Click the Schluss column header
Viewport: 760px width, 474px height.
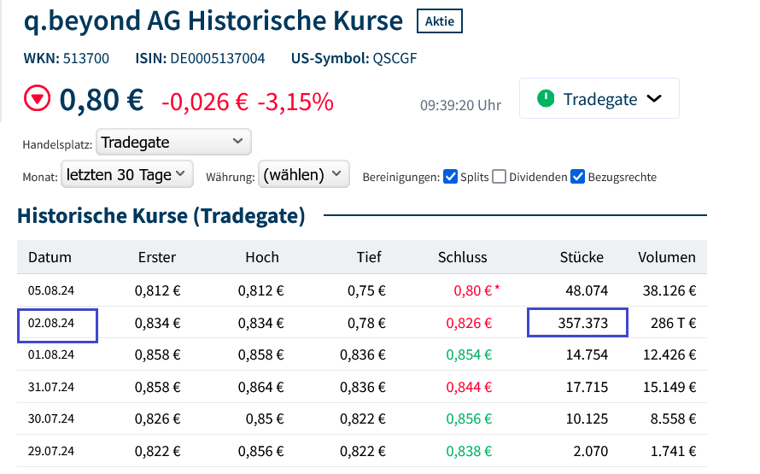(462, 257)
